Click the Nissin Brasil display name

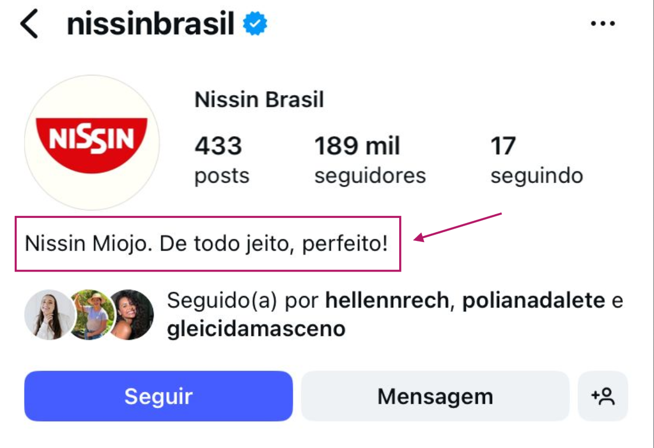tap(259, 99)
